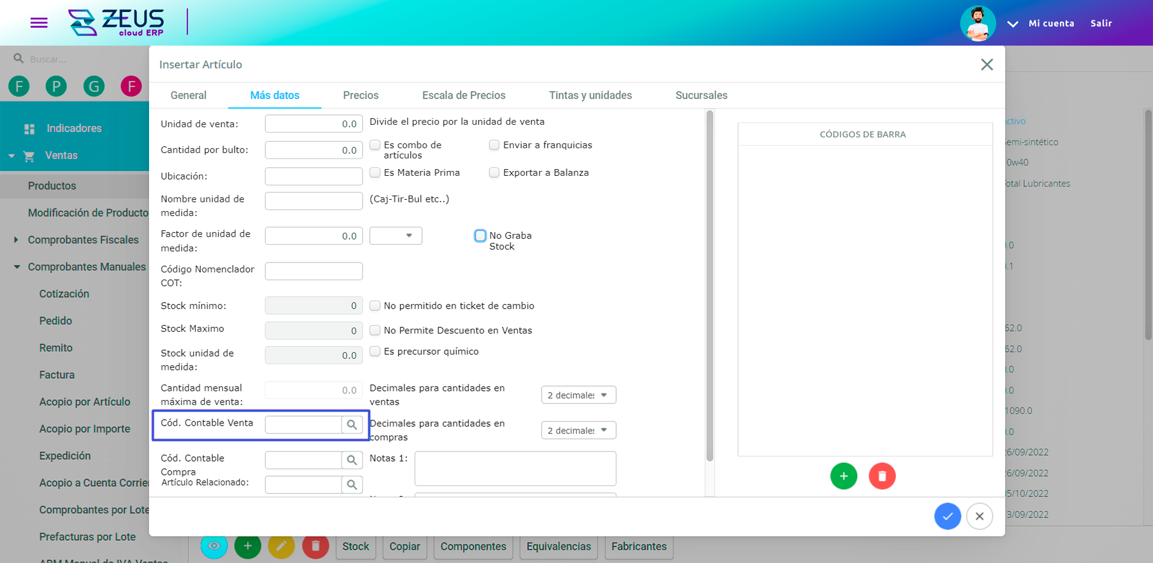Open the Fabricantes button
The image size is (1153, 563).
tap(638, 546)
